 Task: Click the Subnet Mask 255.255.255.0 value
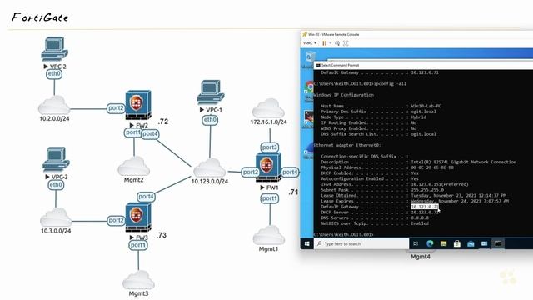[427, 190]
